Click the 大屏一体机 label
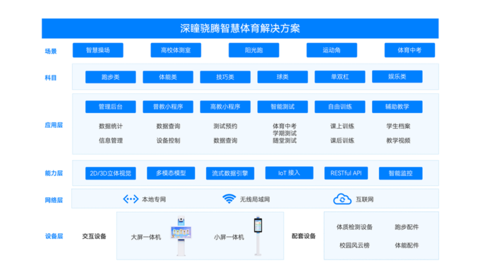This screenshot has width=480, height=270. pos(146,237)
